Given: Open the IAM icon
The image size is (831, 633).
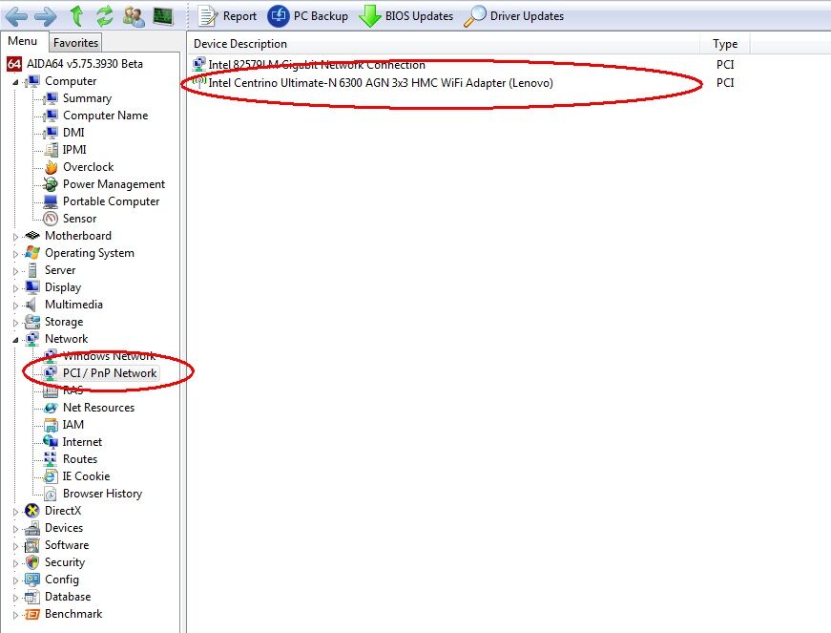Looking at the screenshot, I should pos(51,425).
